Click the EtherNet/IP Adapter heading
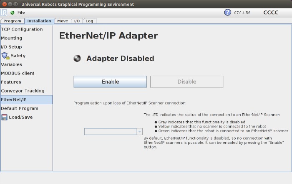This screenshot has width=292, height=184. point(108,36)
